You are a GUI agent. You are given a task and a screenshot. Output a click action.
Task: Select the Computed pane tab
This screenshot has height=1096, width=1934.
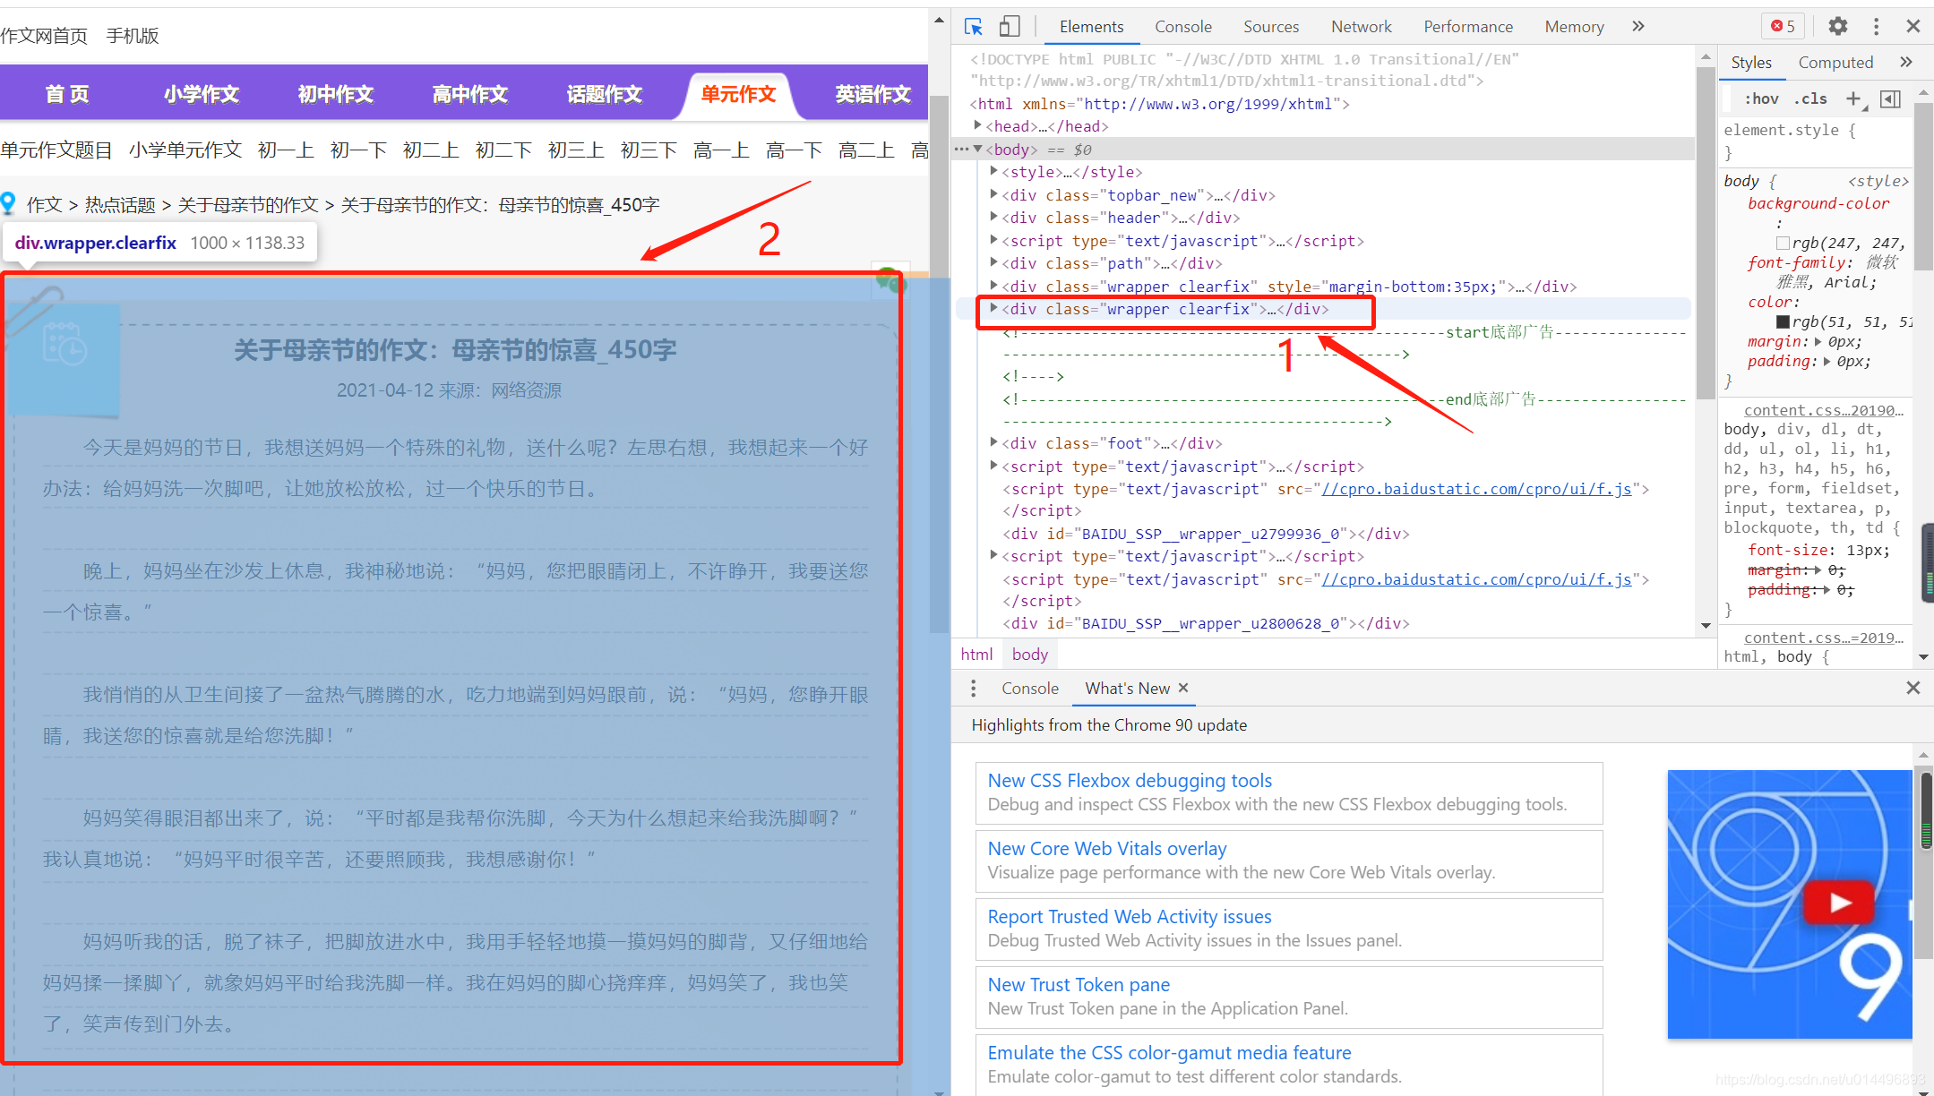(1835, 62)
